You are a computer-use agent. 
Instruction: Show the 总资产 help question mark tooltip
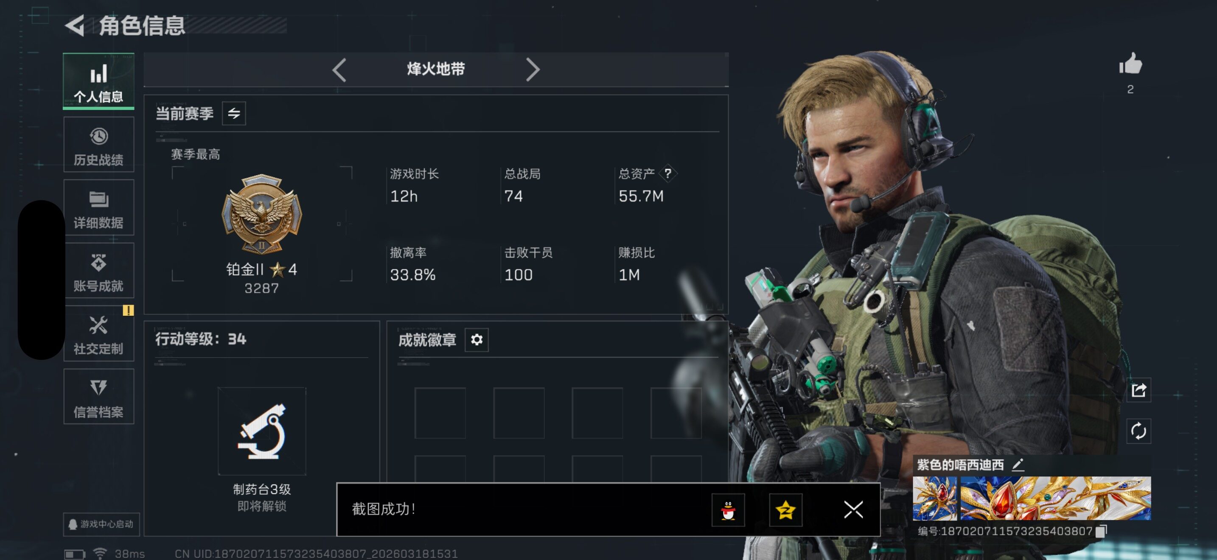pos(667,173)
